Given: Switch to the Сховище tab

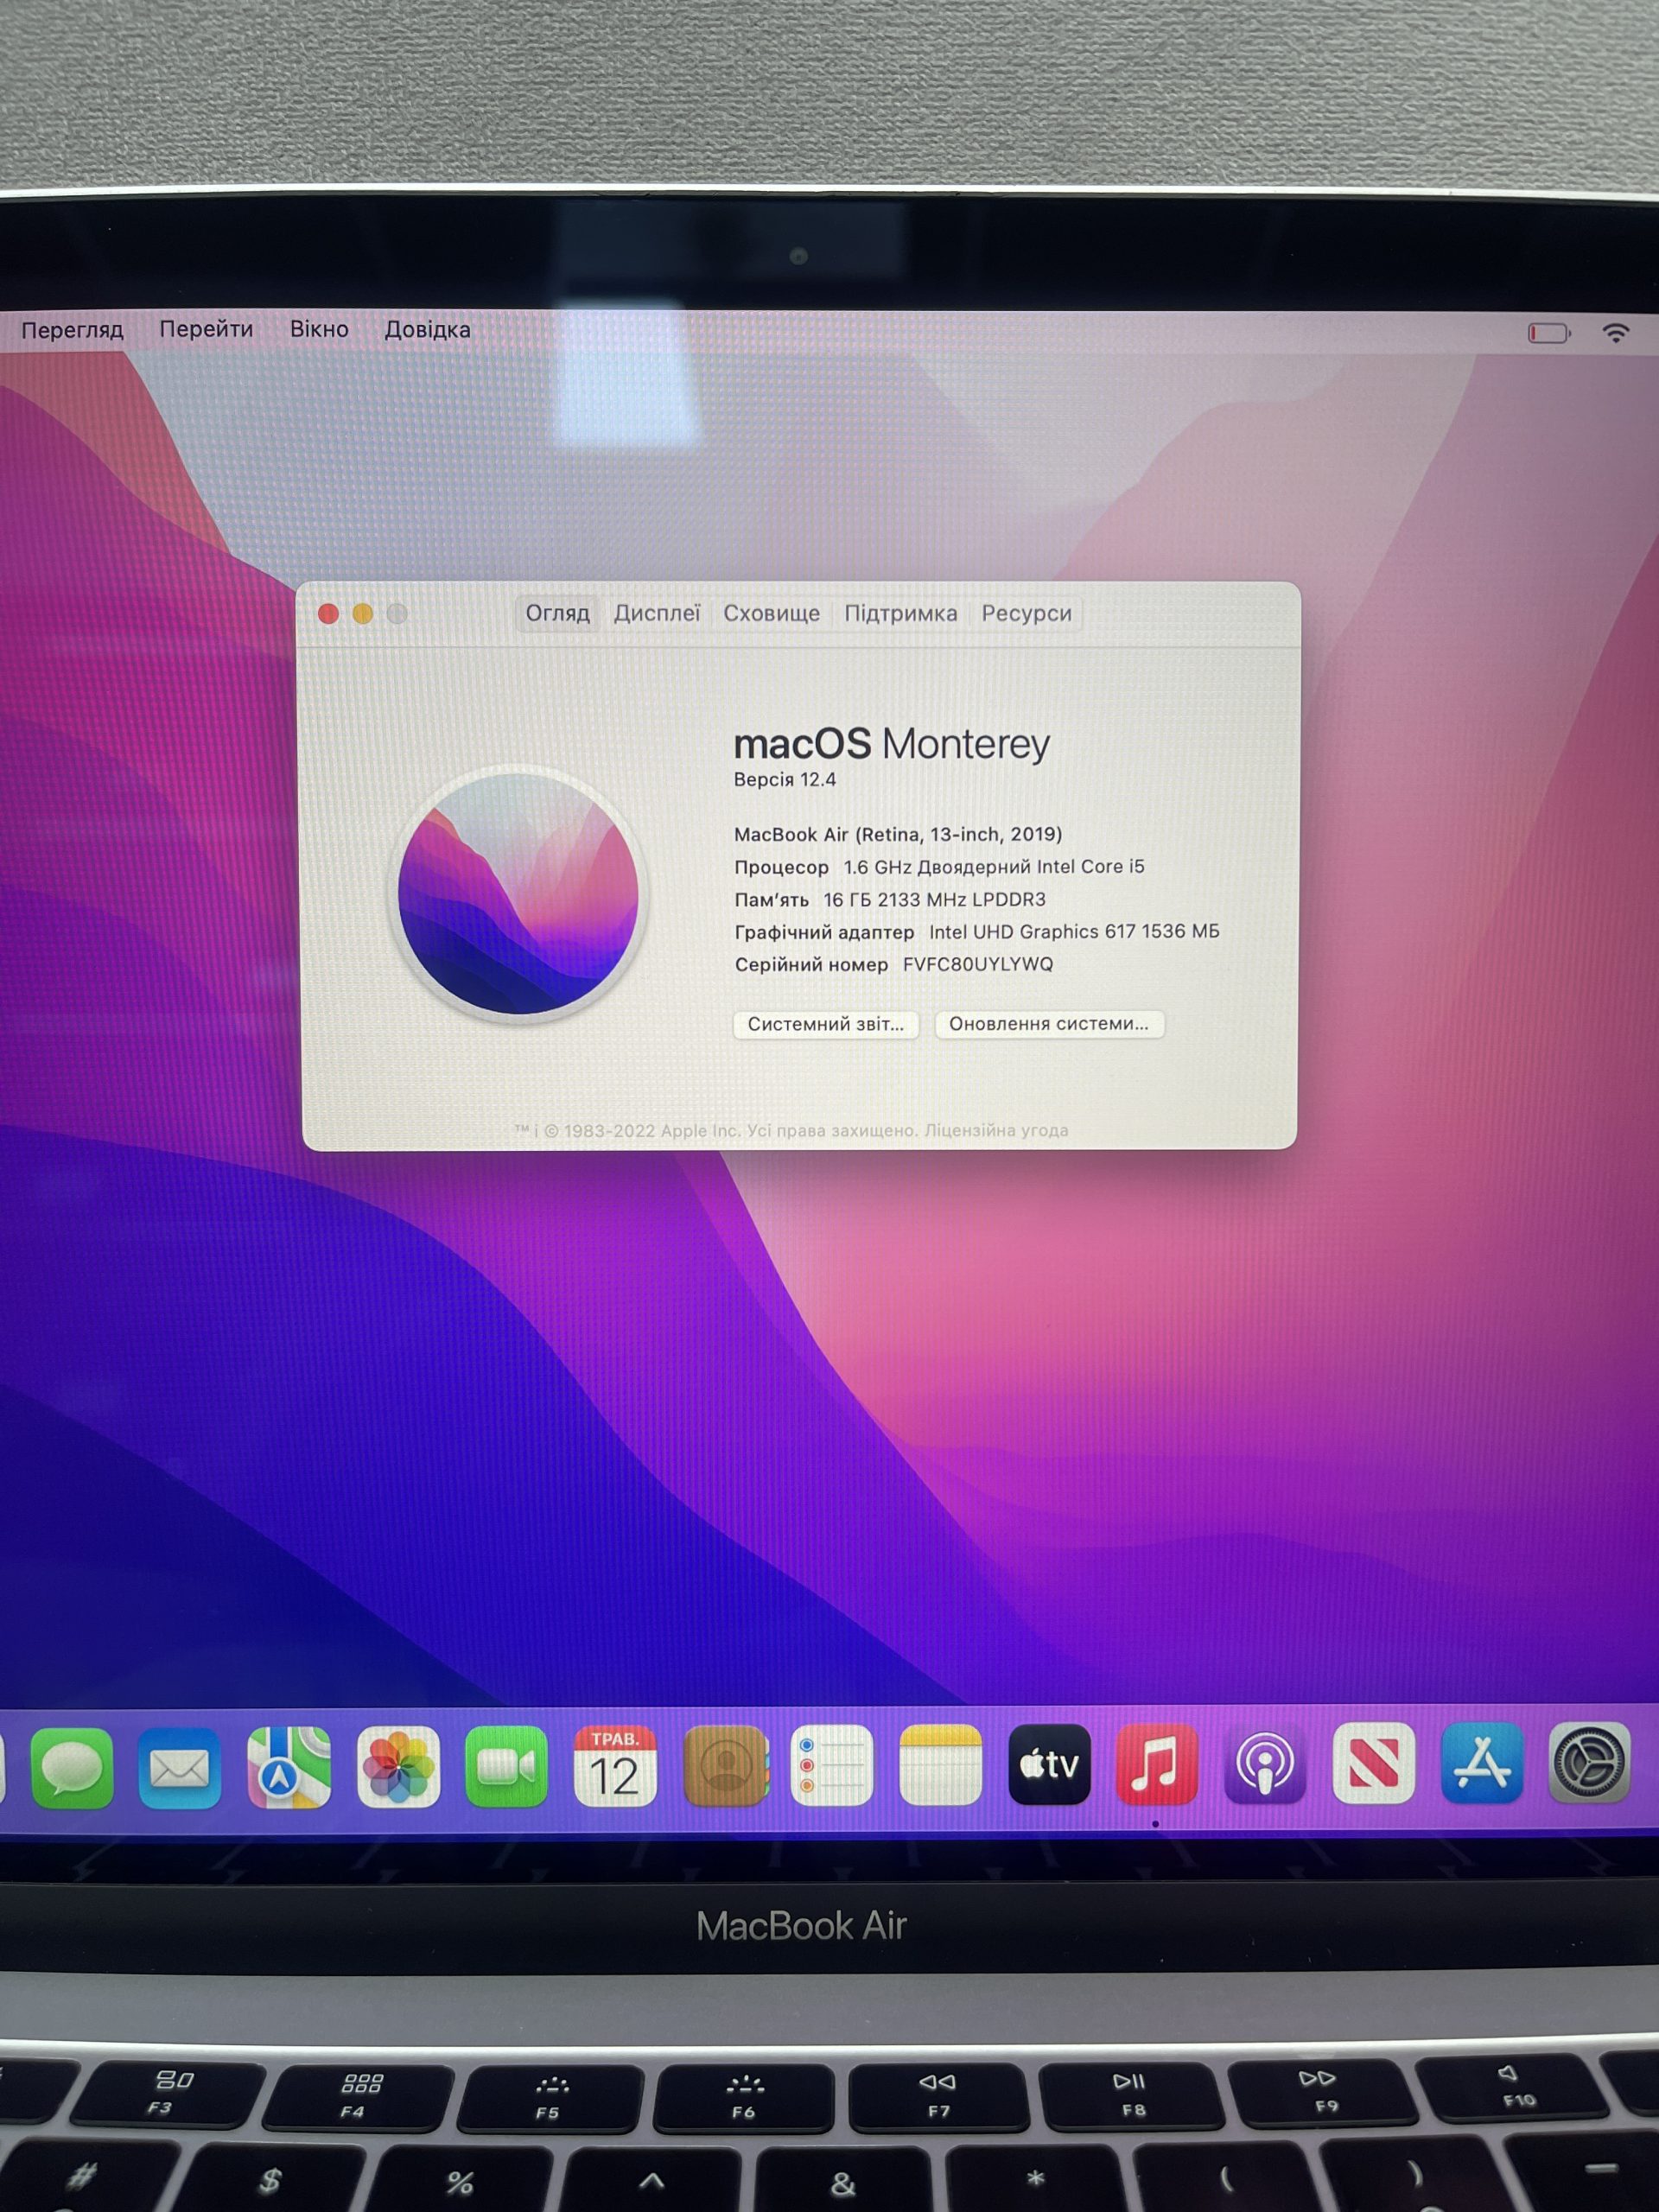Looking at the screenshot, I should pos(772,613).
